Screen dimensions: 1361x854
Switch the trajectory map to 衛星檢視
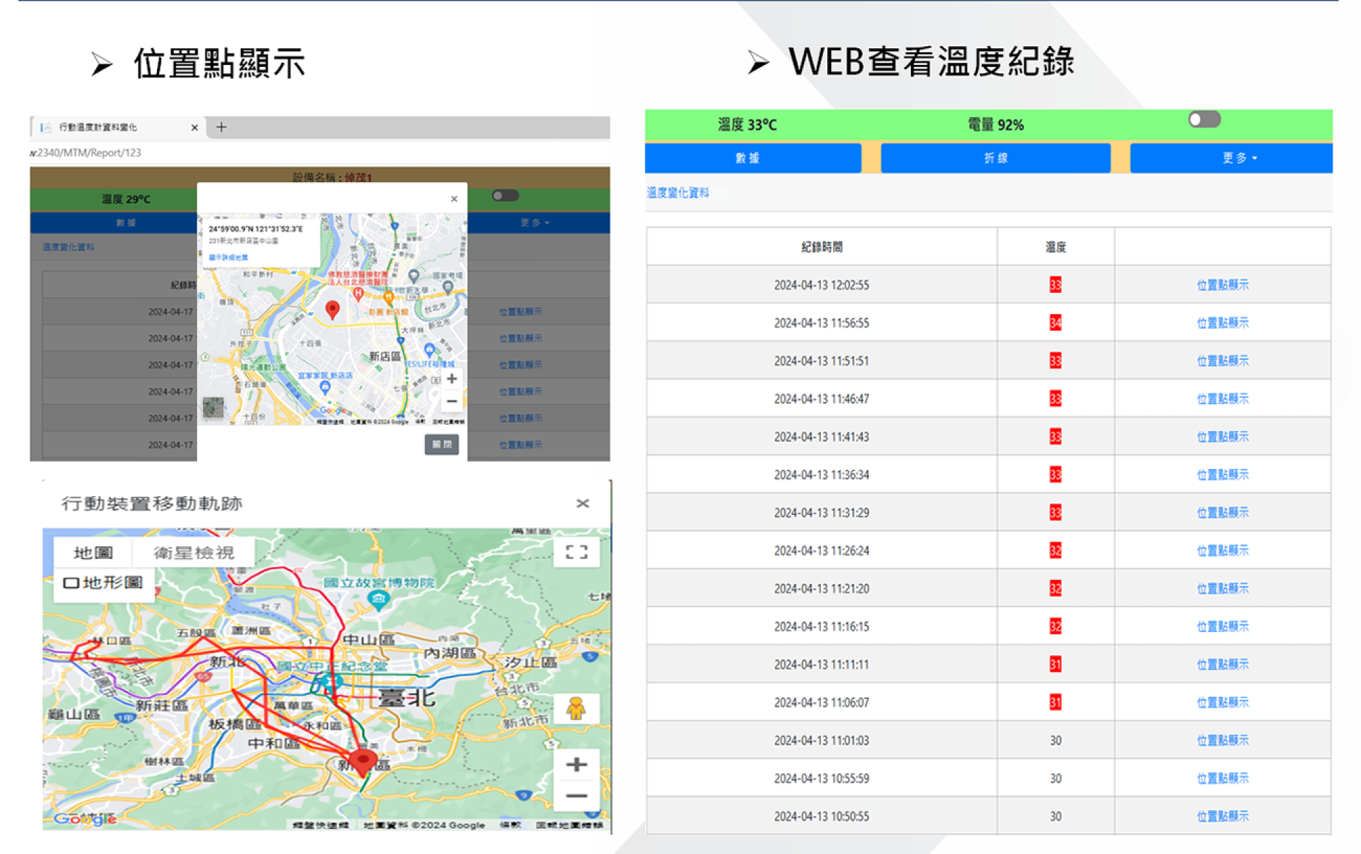tap(193, 553)
